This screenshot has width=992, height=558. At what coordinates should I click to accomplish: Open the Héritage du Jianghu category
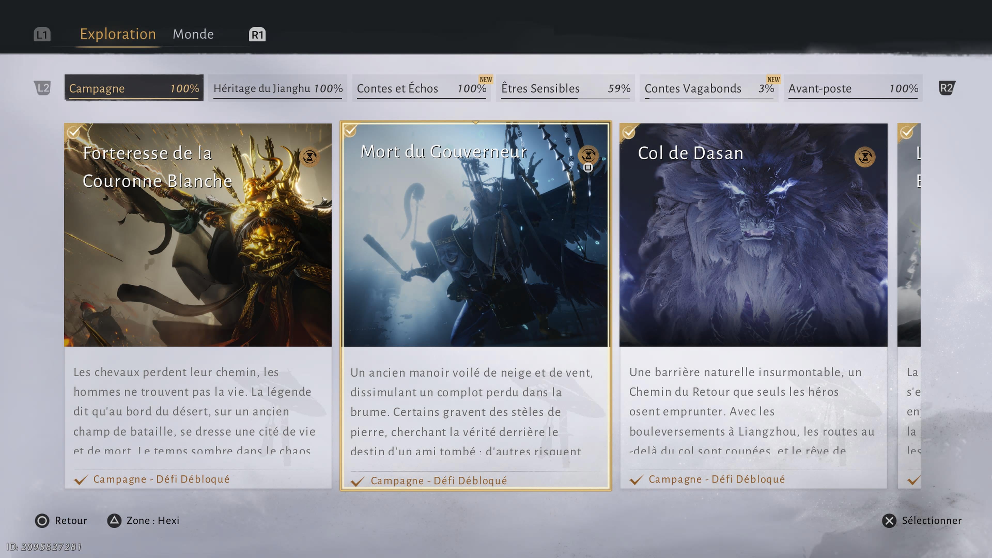(278, 88)
